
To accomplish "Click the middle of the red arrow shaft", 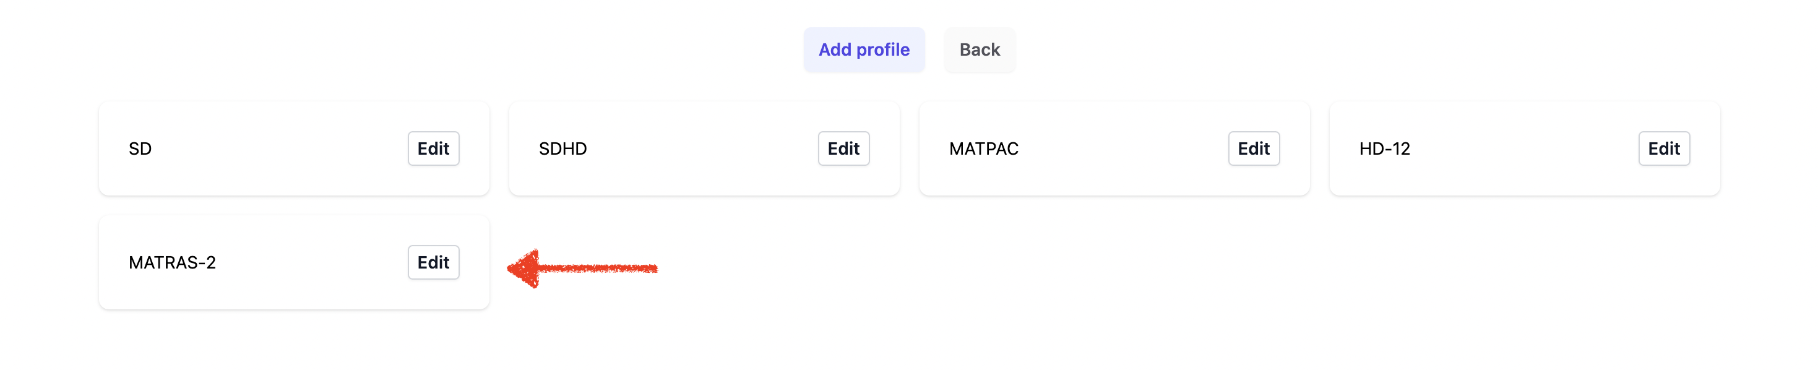I will pyautogui.click(x=597, y=269).
